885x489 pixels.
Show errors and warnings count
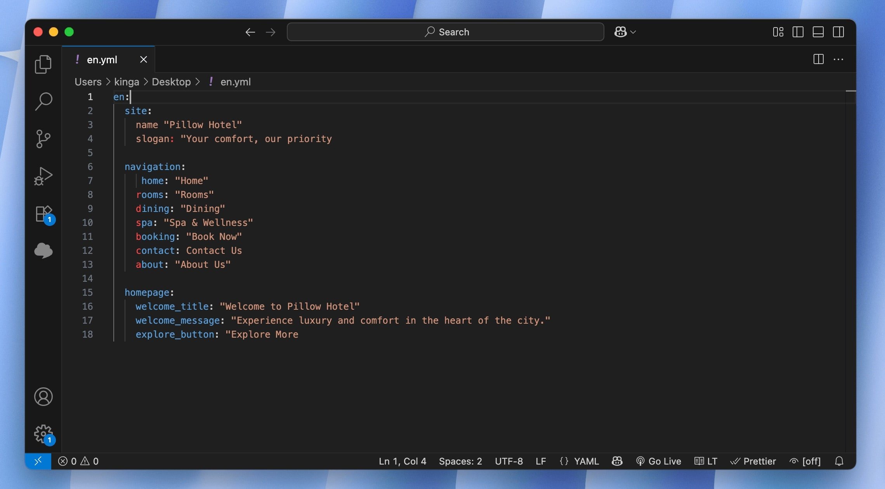(78, 461)
